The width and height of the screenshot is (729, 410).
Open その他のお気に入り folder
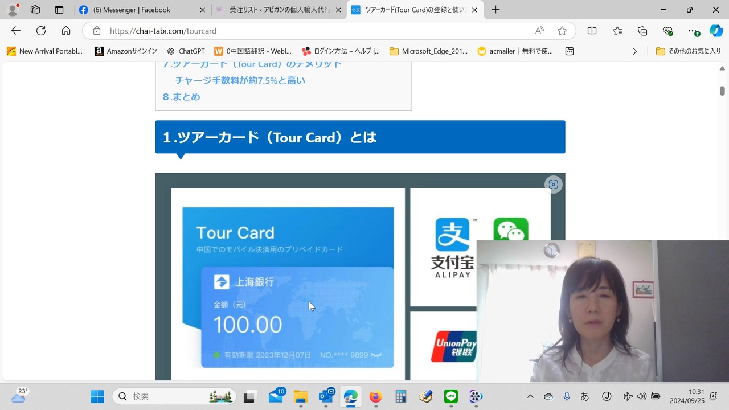point(688,51)
